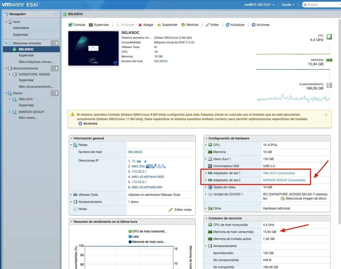This screenshot has height=269, width=341.
Task: Click Acciones gear in warning banner
Action: (x=88, y=124)
